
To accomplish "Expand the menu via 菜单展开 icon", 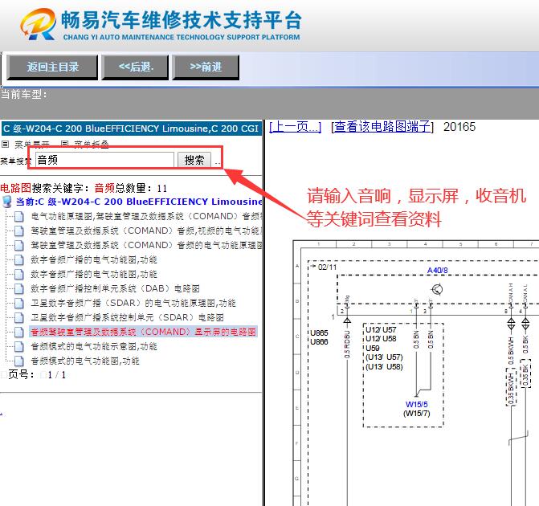I will (5, 144).
